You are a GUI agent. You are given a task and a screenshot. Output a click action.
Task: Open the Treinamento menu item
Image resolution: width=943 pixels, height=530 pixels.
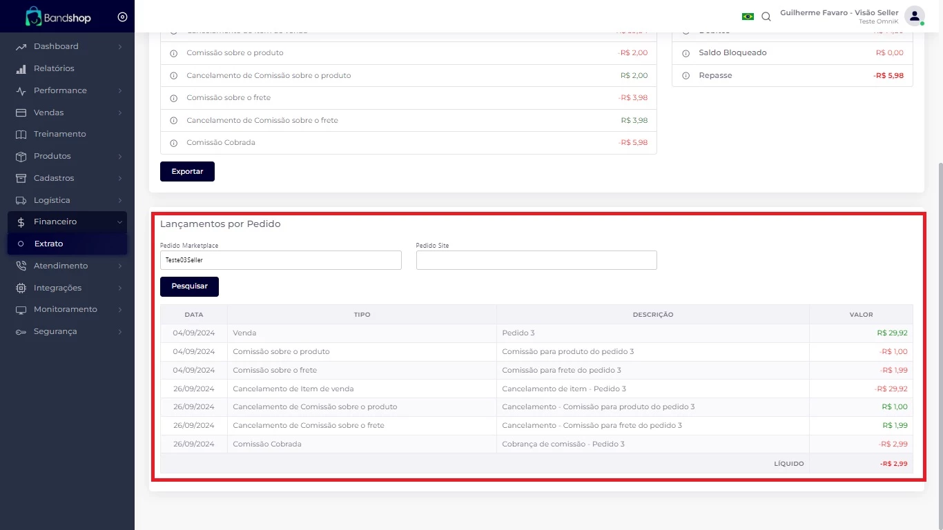pyautogui.click(x=60, y=134)
